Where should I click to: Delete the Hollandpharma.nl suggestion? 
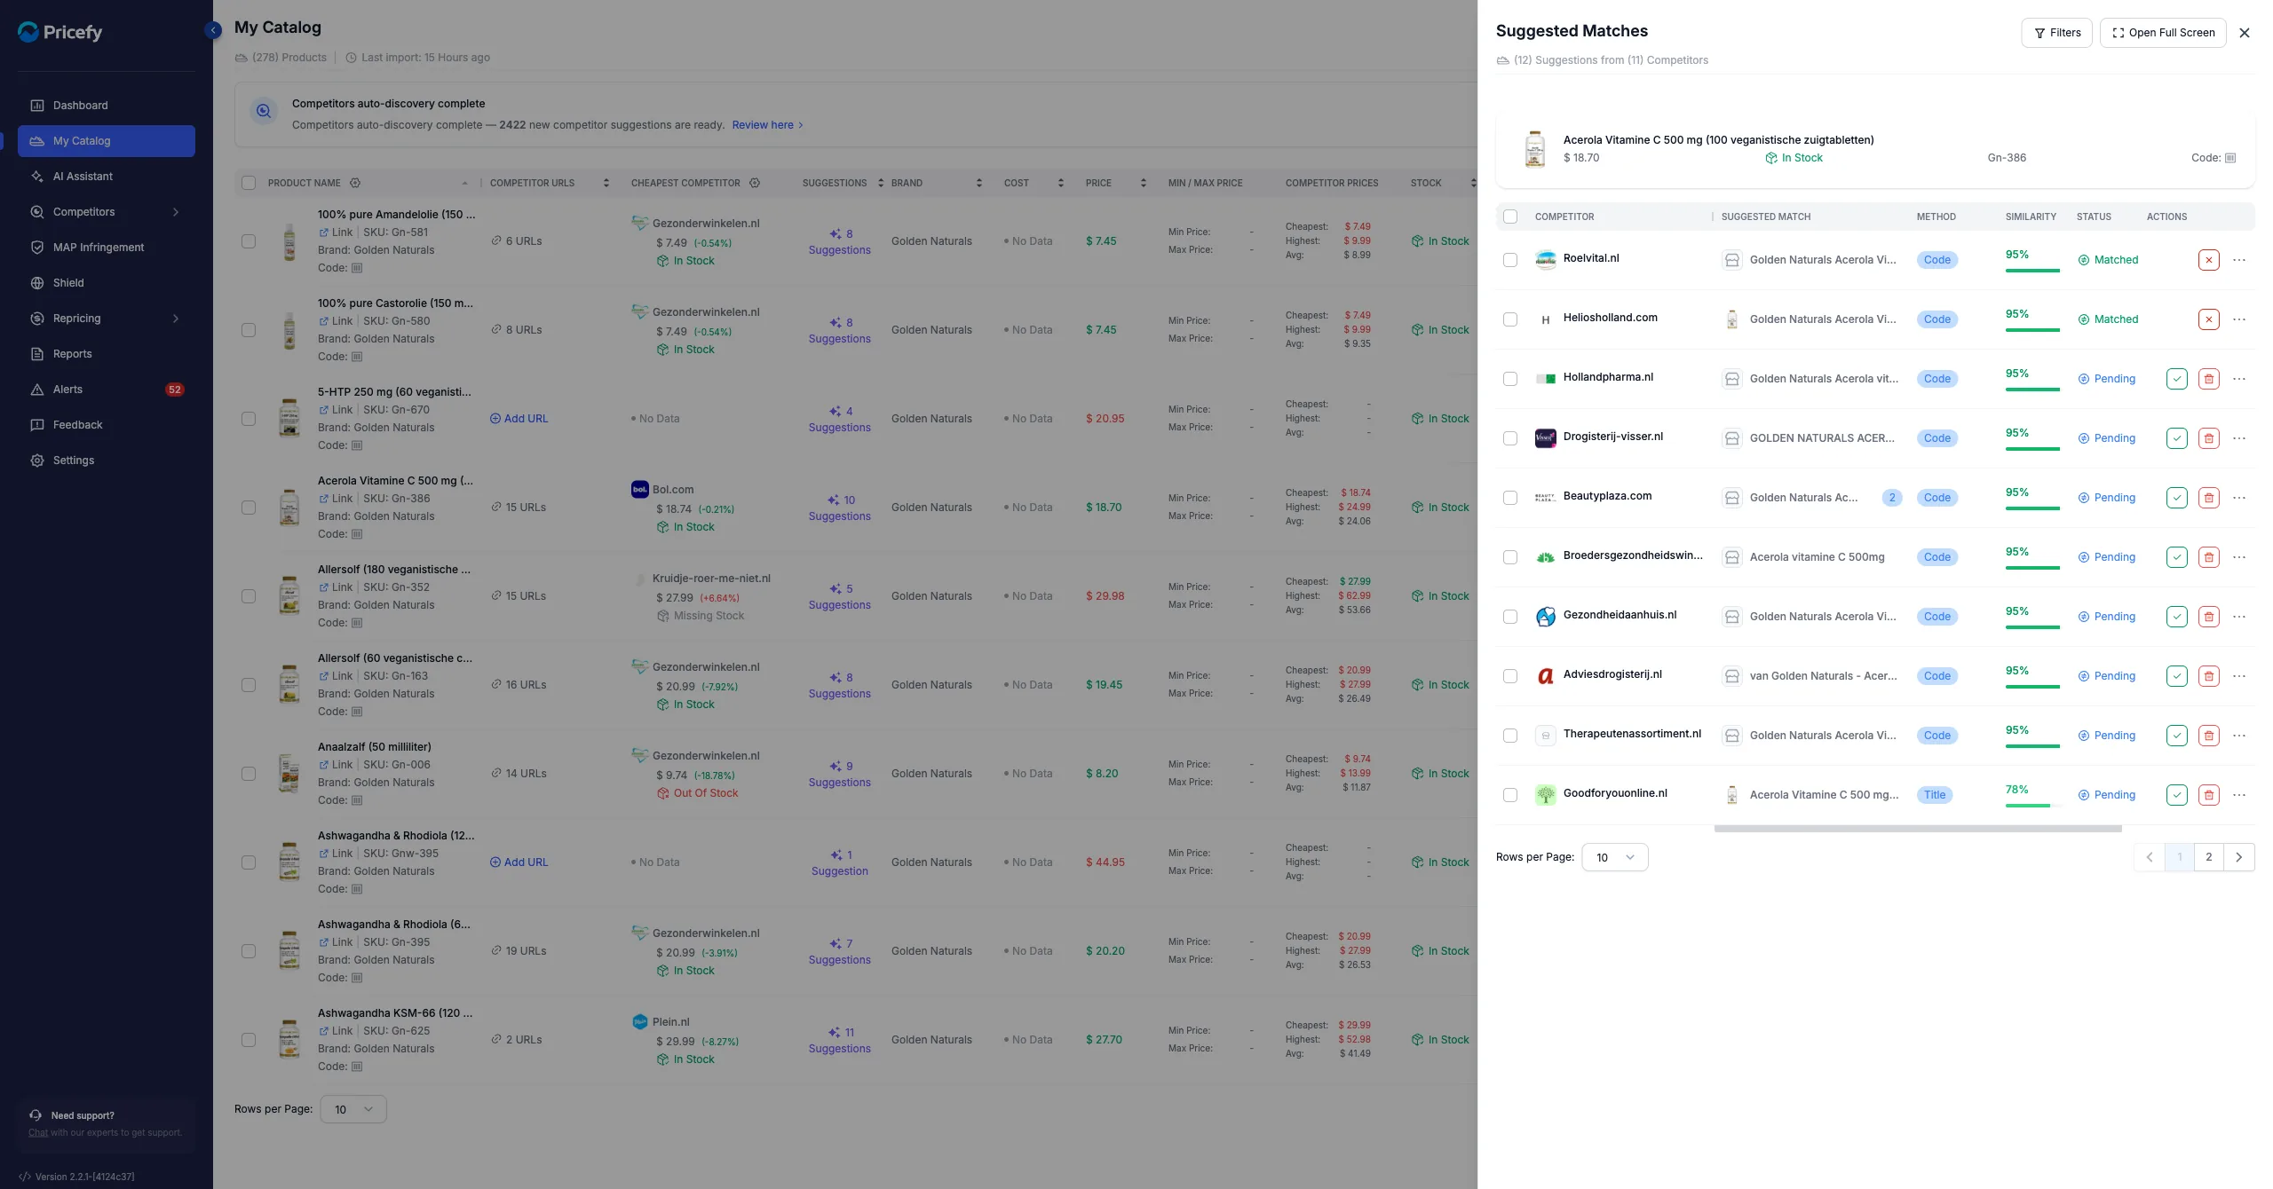pyautogui.click(x=2209, y=379)
